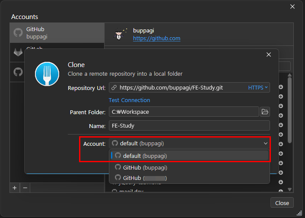Click the Close button in Accounts window
This screenshot has height=218, width=305.
(282, 203)
